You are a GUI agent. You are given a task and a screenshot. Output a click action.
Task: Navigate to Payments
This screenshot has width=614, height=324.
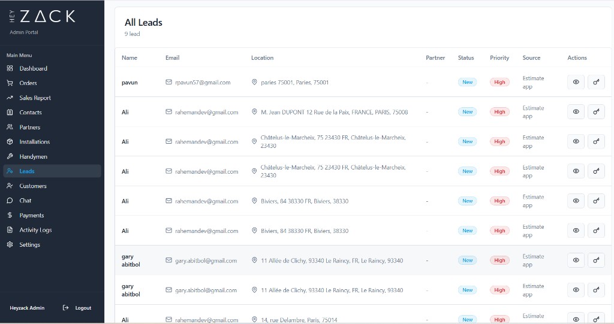52,215
